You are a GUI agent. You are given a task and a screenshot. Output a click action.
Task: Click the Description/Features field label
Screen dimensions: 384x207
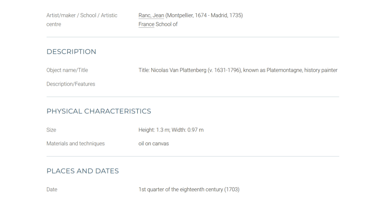[71, 84]
